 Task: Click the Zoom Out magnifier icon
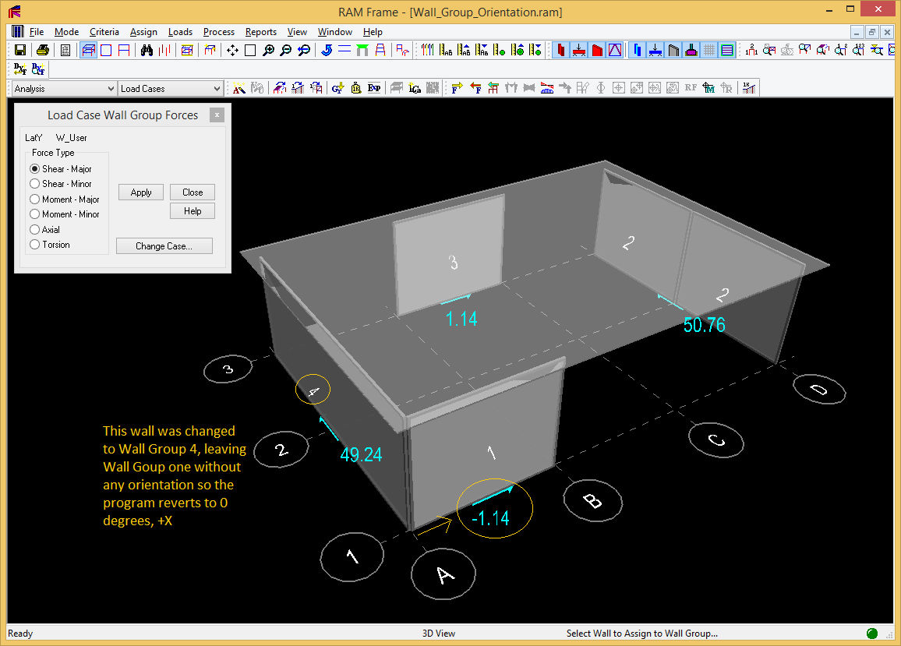(x=286, y=51)
